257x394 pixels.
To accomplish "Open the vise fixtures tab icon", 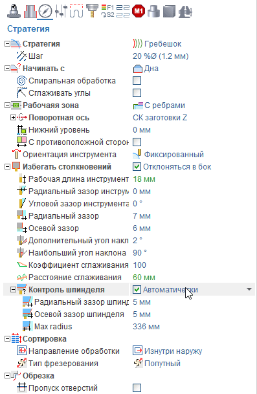I will coord(185,12).
